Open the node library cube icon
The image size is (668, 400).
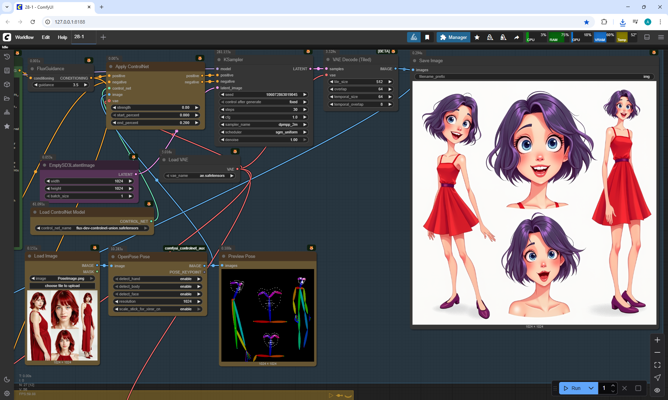(7, 84)
